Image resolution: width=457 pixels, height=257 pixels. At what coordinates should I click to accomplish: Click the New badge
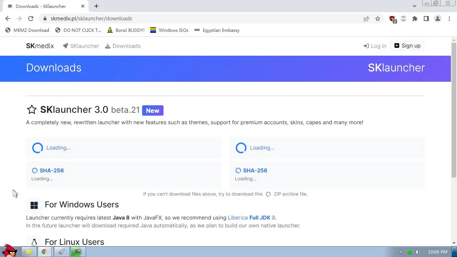(x=153, y=111)
